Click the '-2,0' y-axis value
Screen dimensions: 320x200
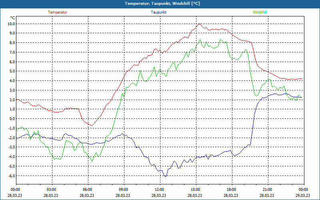(x=12, y=138)
